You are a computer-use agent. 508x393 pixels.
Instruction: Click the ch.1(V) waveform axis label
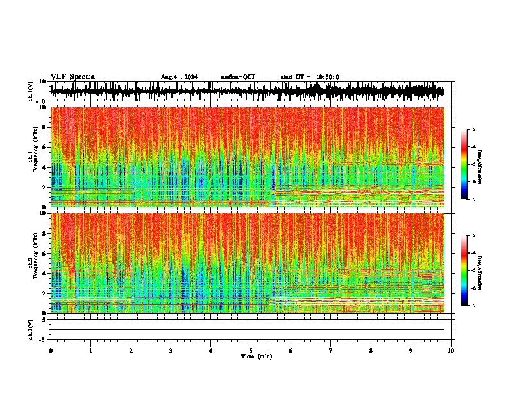[x=31, y=91]
